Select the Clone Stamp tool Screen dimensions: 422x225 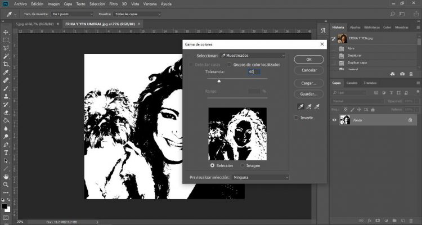click(6, 96)
